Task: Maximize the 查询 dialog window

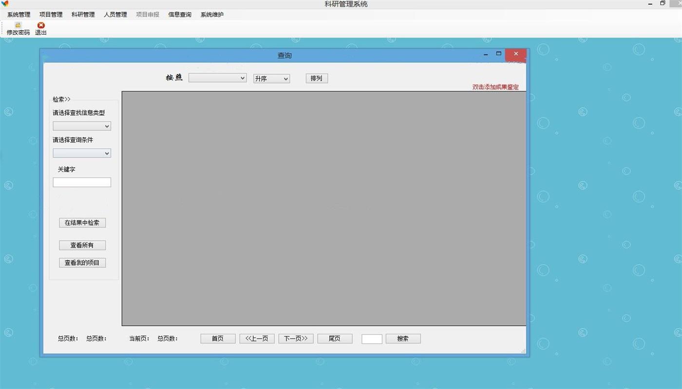Action: tap(498, 54)
